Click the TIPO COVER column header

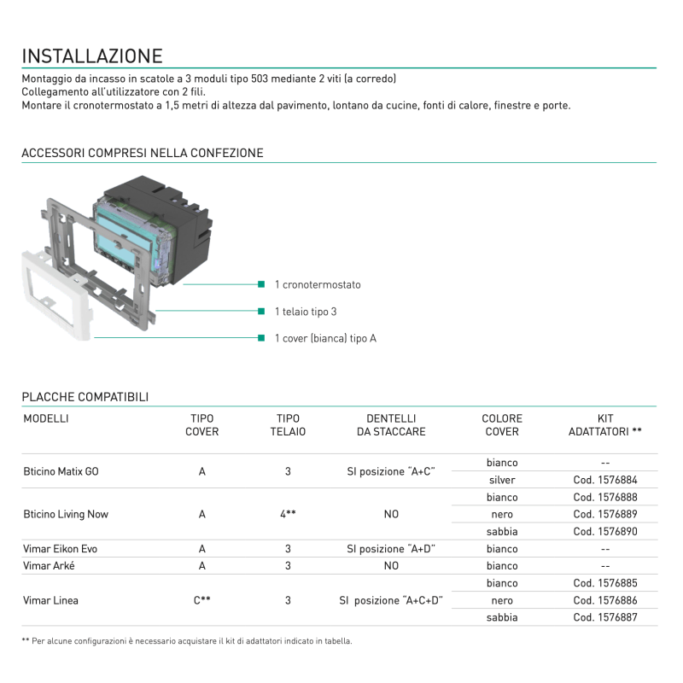click(201, 425)
